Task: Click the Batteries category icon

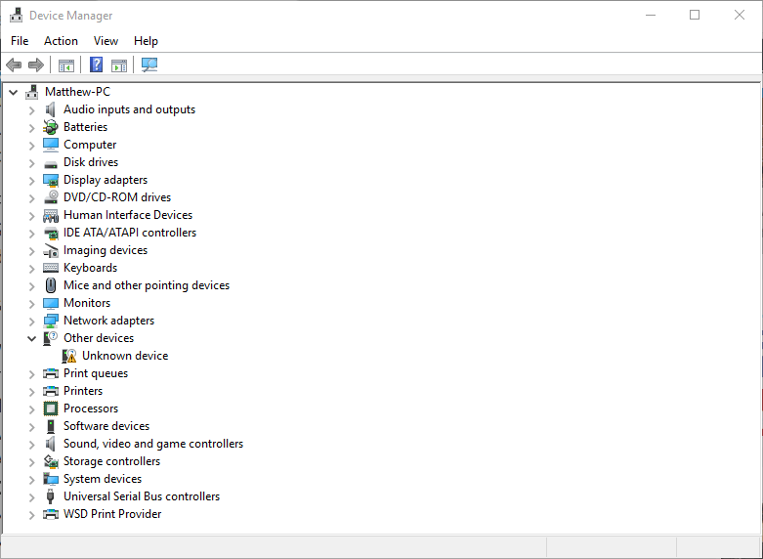Action: 51,127
